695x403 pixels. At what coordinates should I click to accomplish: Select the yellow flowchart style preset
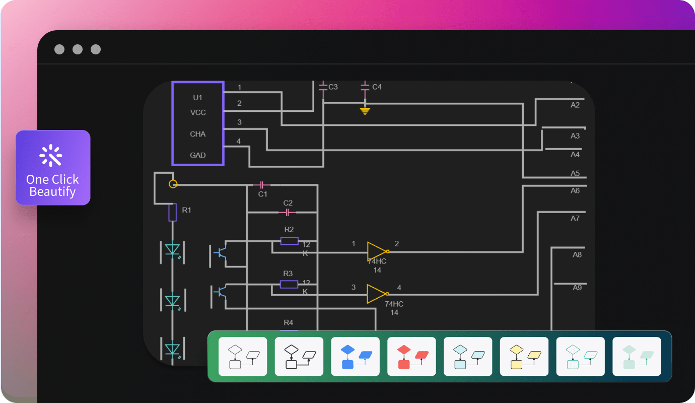(x=524, y=356)
